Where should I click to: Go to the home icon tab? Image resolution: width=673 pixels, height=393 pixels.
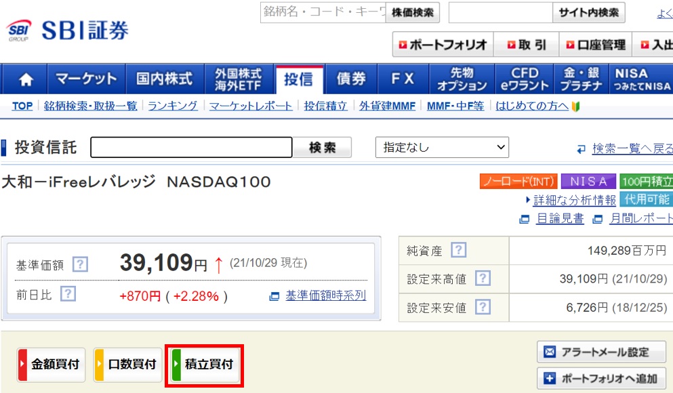[x=25, y=79]
